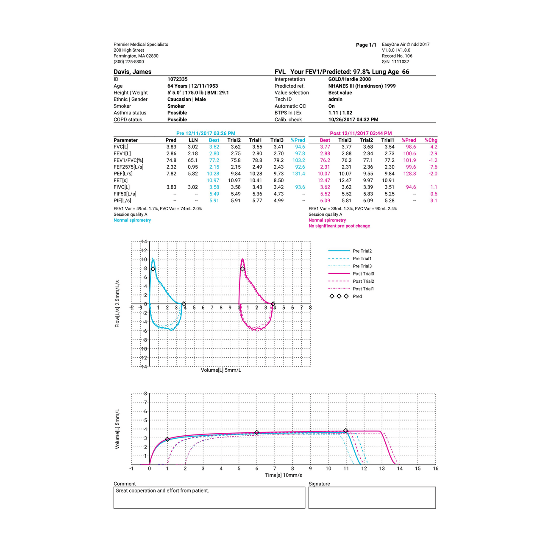The height and width of the screenshot is (551, 551).
Task: Click the magenta %Chg column header
Action: (431, 140)
